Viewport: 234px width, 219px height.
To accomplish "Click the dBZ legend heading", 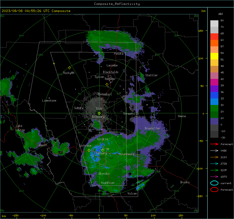I will [220, 14].
